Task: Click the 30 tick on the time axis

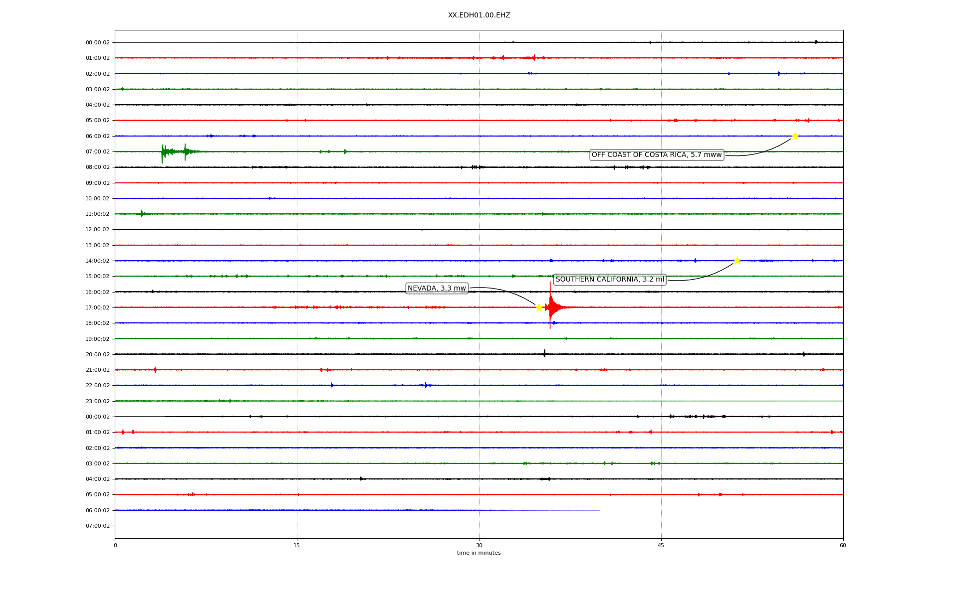Action: point(479,545)
